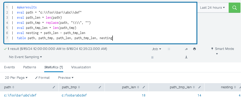241x99 pixels.
Task: Click the Format button
Action: point(42,78)
